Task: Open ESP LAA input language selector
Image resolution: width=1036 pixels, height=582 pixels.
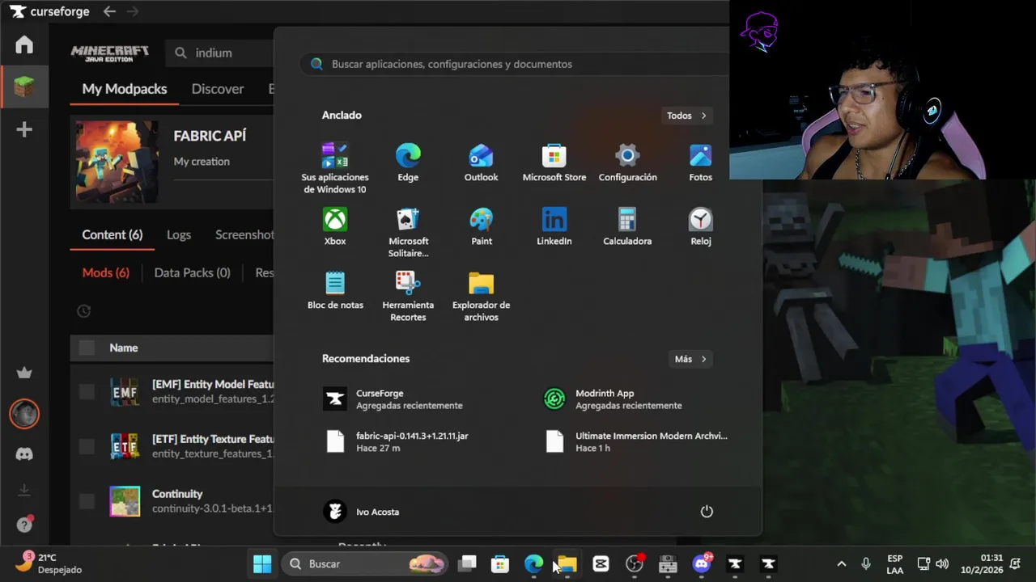Action: point(894,563)
